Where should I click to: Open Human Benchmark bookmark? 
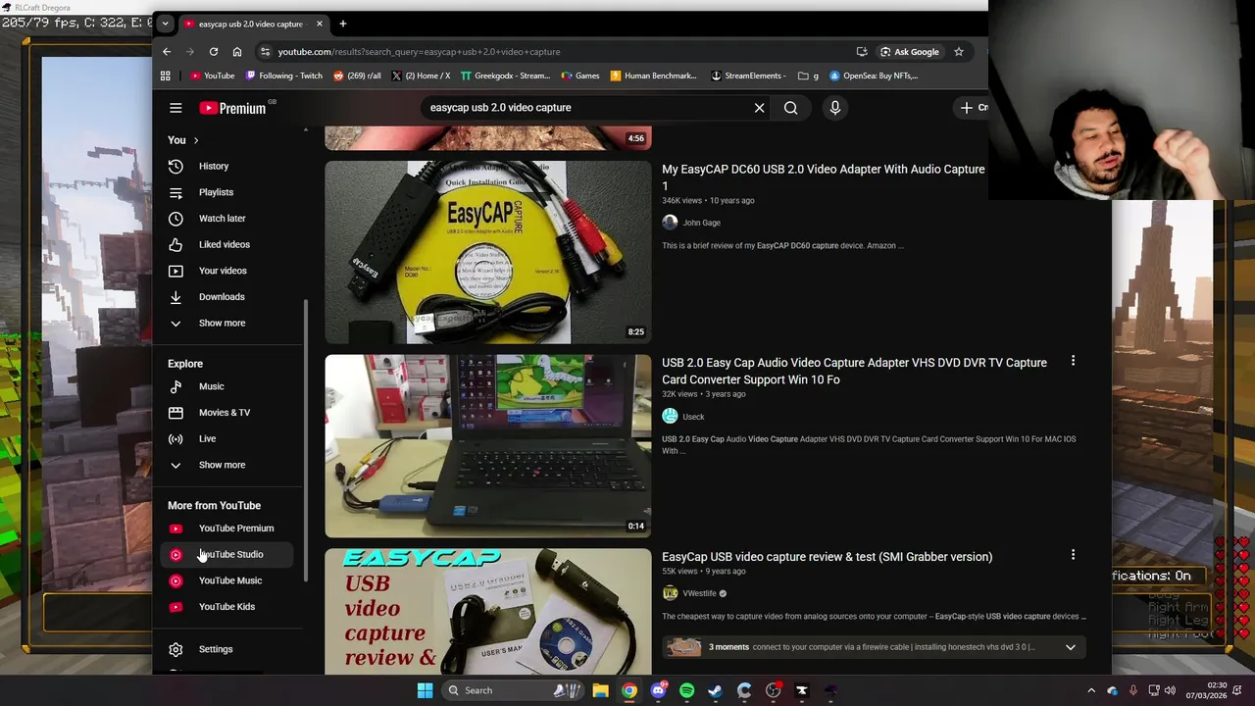(653, 76)
